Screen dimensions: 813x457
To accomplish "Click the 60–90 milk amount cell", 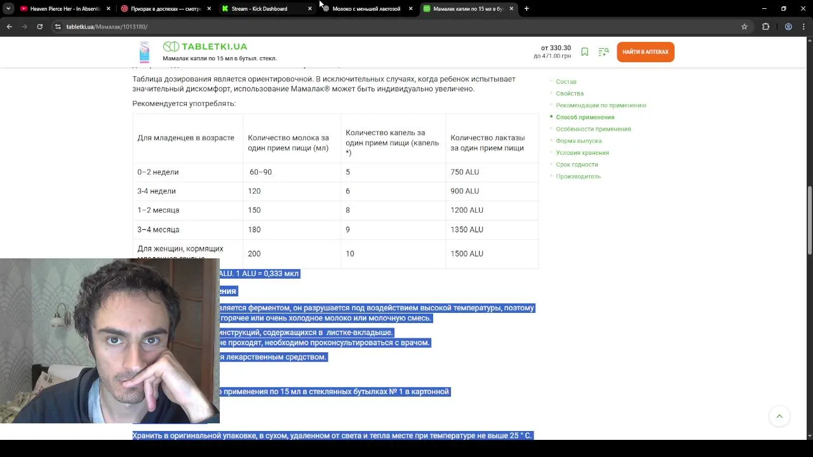I will click(292, 172).
